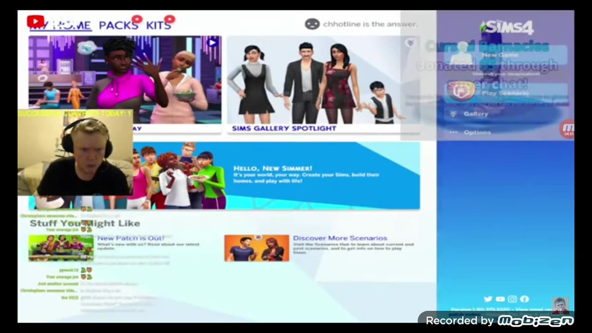Start a New Game
The width and height of the screenshot is (592, 333).
[x=506, y=55]
